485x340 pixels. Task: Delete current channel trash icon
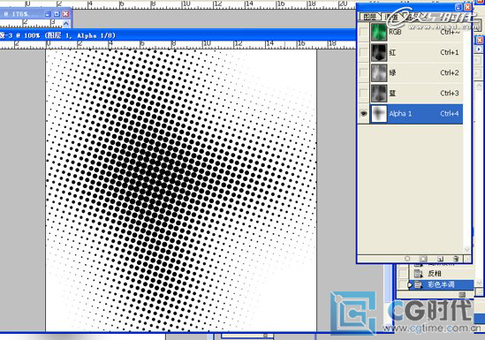[x=456, y=259]
